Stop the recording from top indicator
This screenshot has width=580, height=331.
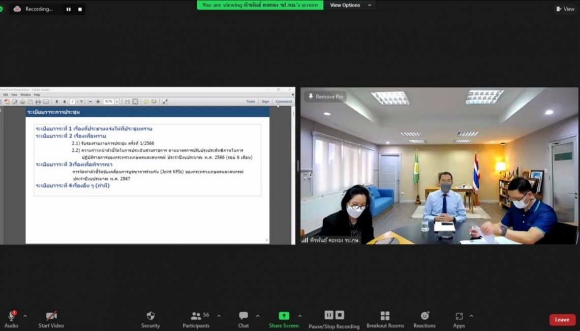coord(80,9)
